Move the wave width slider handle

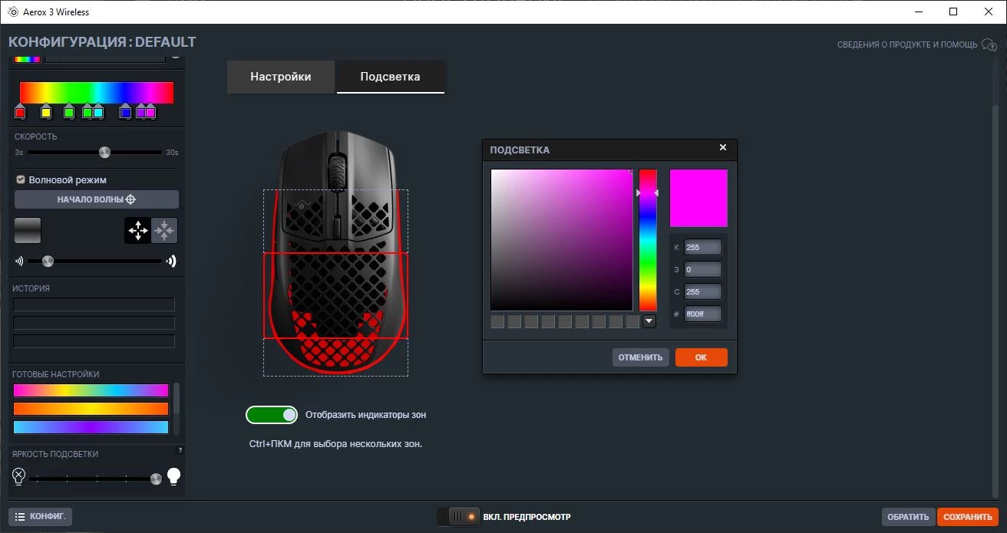coord(48,261)
